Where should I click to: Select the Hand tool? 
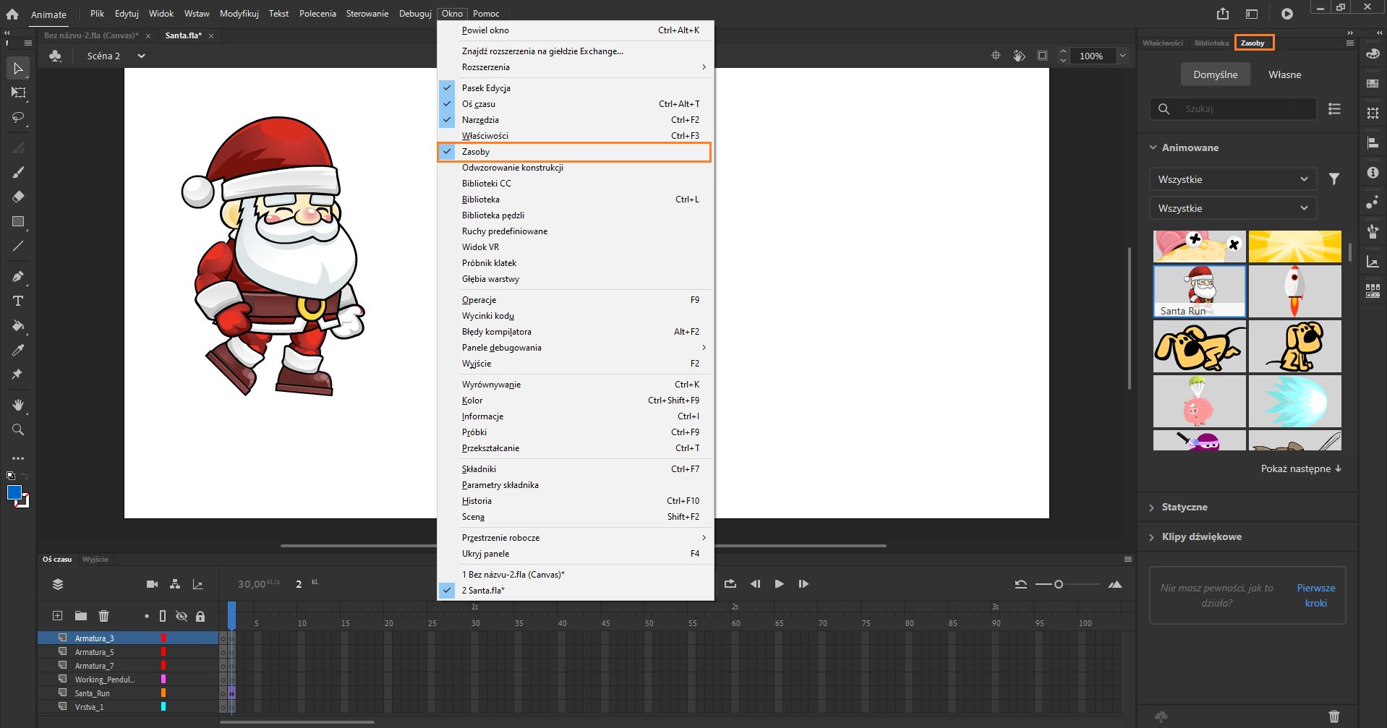click(x=18, y=405)
